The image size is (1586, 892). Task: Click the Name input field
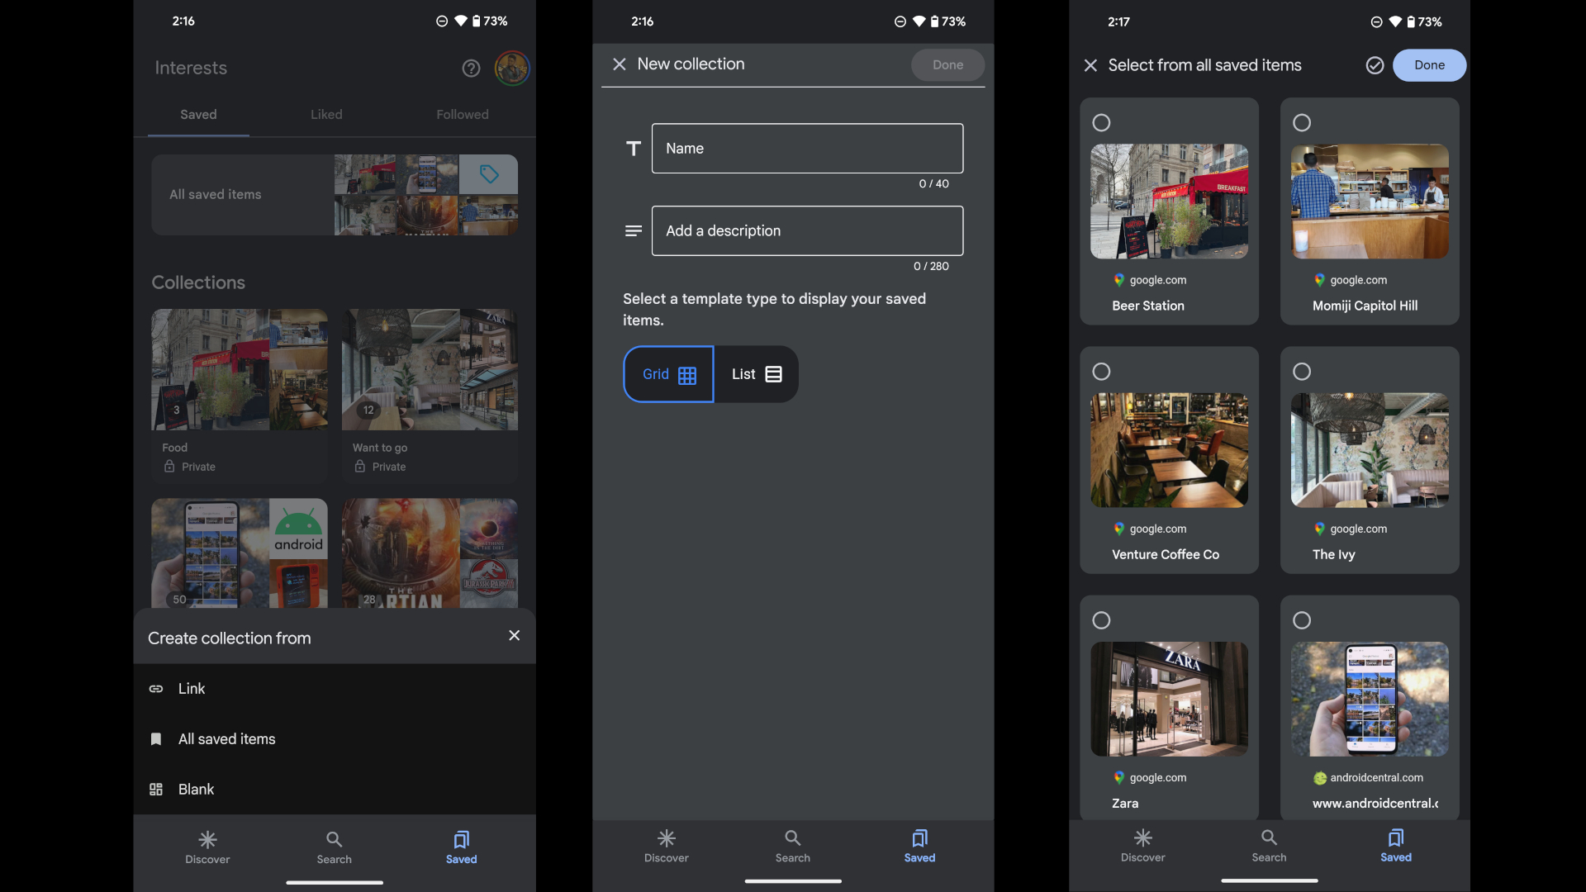point(806,147)
